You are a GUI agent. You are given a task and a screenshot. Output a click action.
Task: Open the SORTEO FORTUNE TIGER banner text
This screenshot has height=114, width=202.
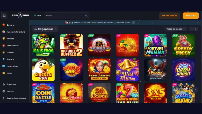point(102,23)
